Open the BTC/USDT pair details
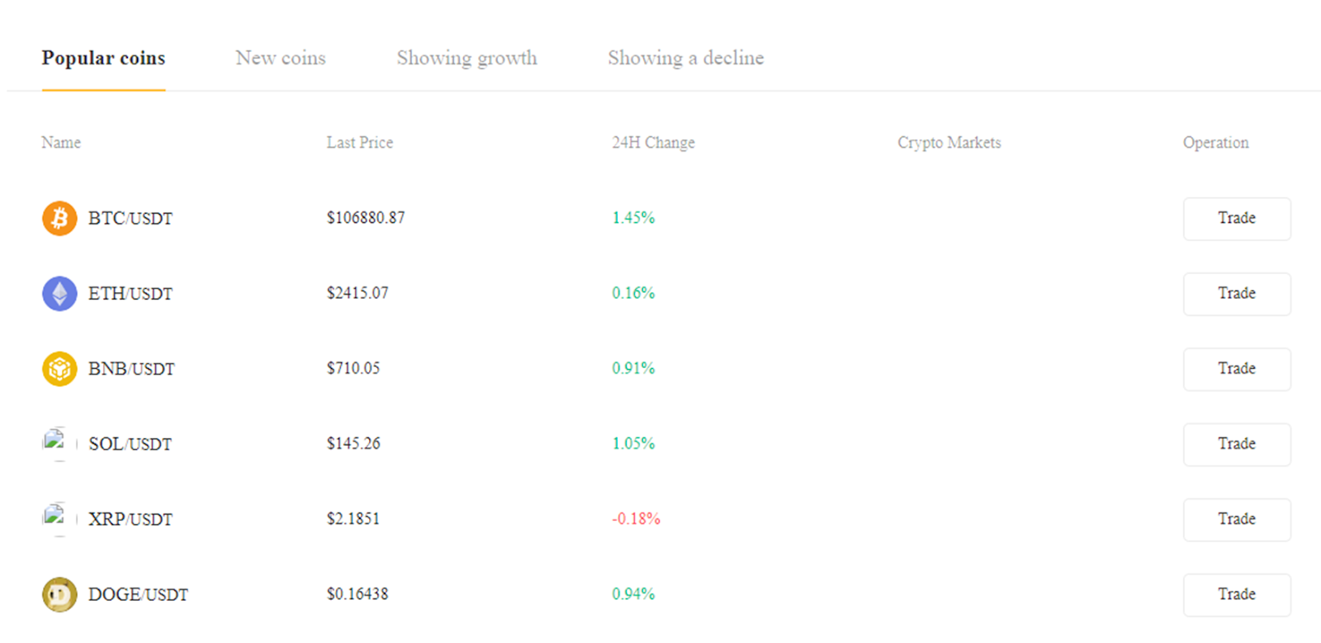This screenshot has width=1321, height=643. 130,218
